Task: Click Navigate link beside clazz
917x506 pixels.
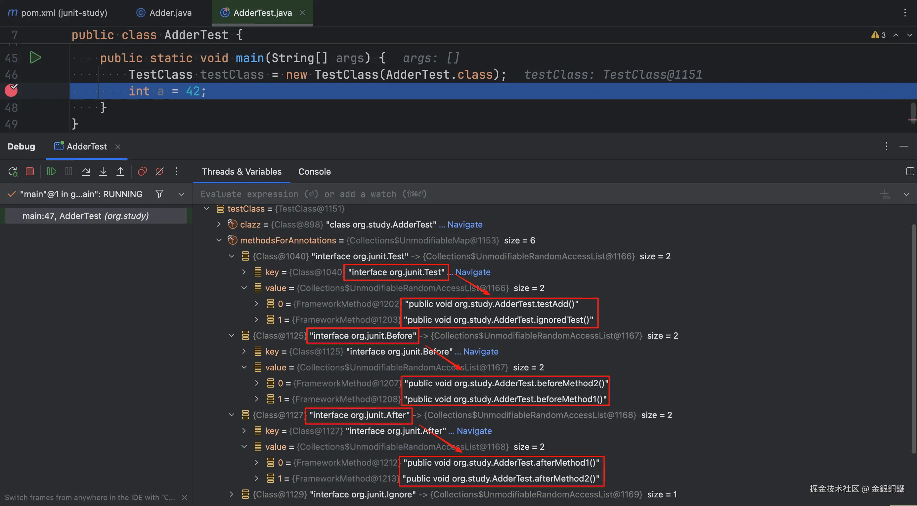Action: pos(464,225)
